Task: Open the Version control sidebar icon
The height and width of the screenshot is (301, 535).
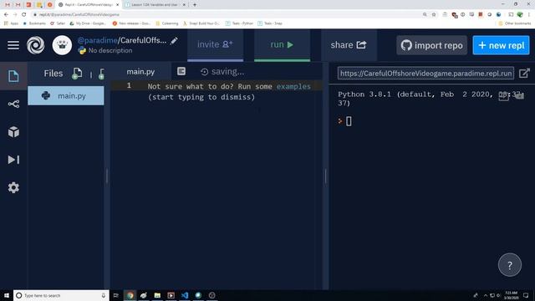Action: click(13, 104)
